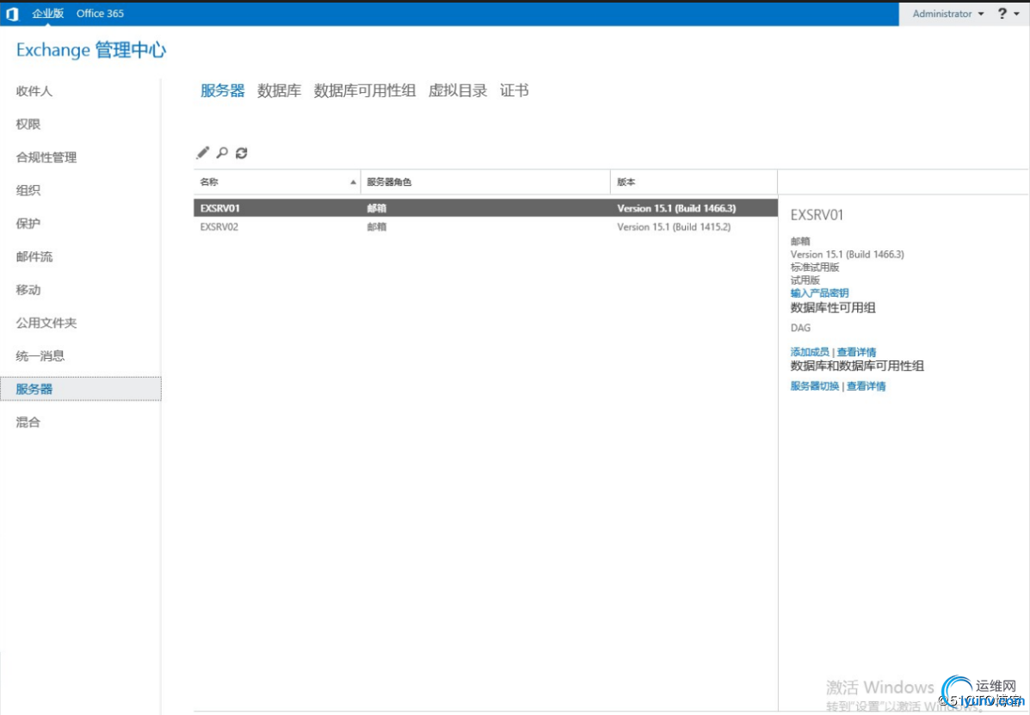
Task: Click the magnifier search icon
Action: (x=222, y=153)
